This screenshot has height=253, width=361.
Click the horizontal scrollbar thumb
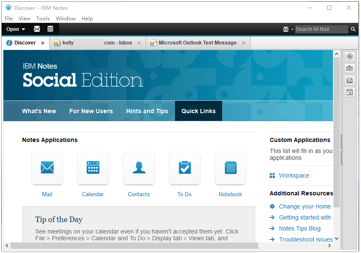pos(135,246)
